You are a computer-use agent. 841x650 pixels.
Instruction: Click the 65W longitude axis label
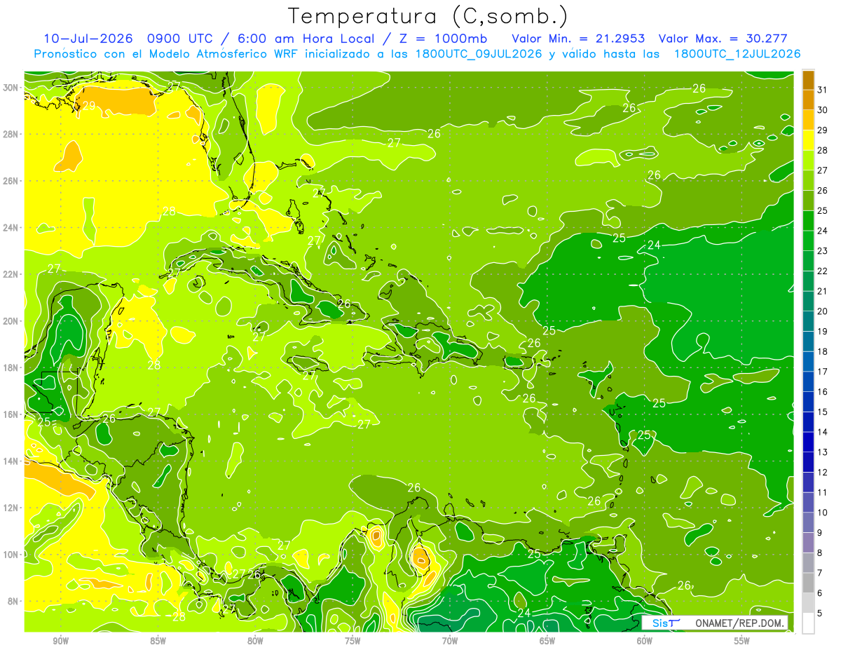(x=547, y=641)
